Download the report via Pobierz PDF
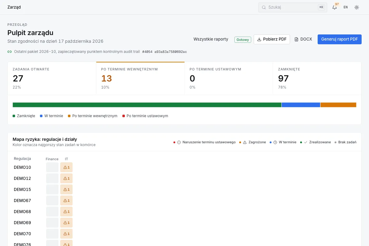This screenshot has width=369, height=246. tap(272, 39)
